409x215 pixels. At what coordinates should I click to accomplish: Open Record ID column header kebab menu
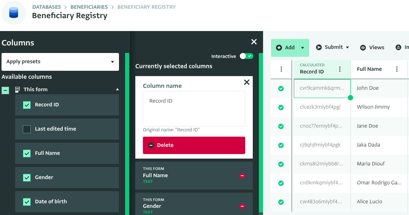coord(340,69)
